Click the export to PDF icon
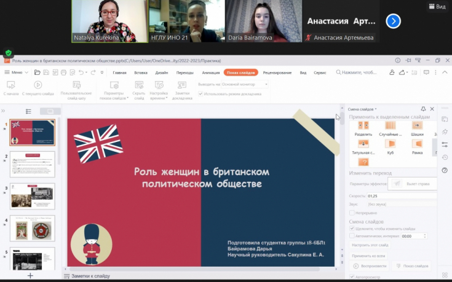The height and width of the screenshot is (282, 452). [55, 72]
